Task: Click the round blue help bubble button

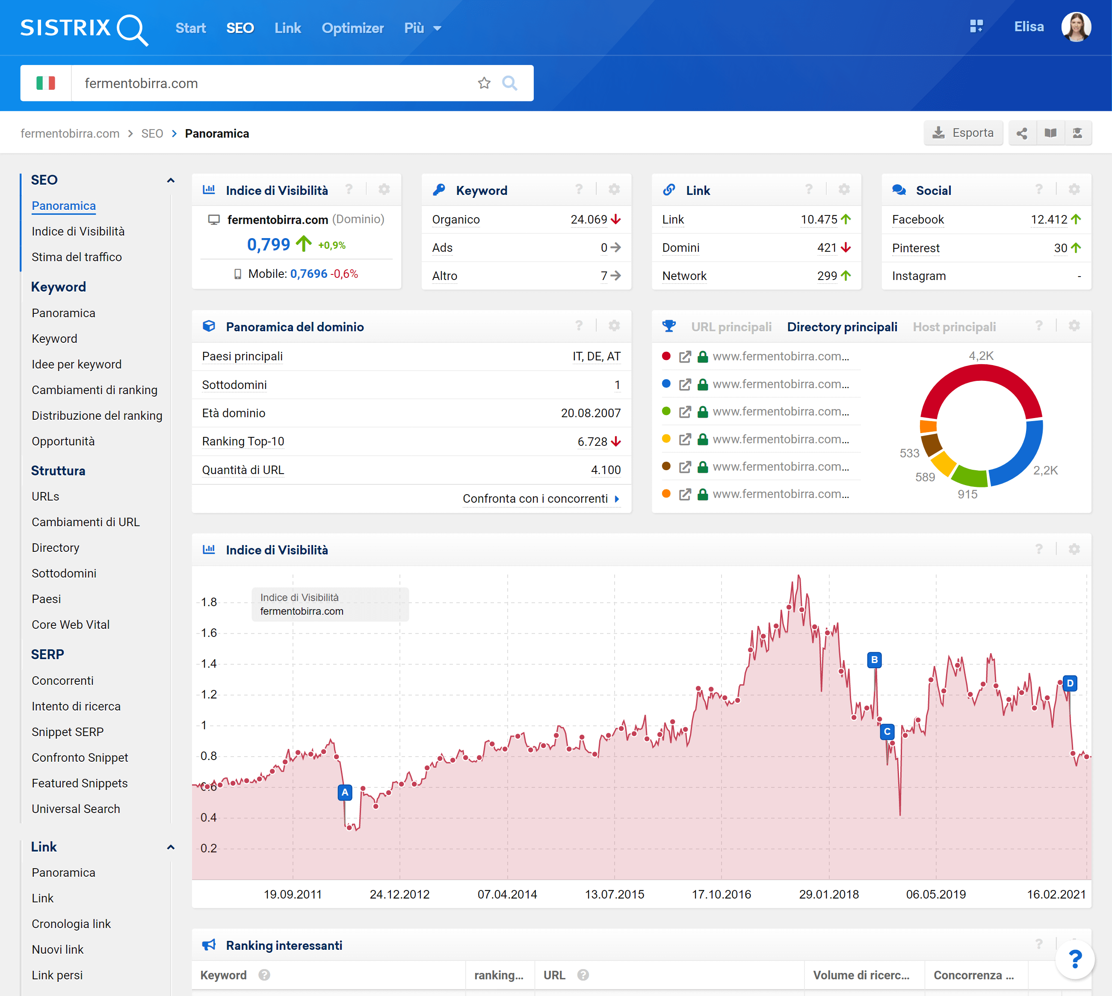Action: pyautogui.click(x=1074, y=959)
